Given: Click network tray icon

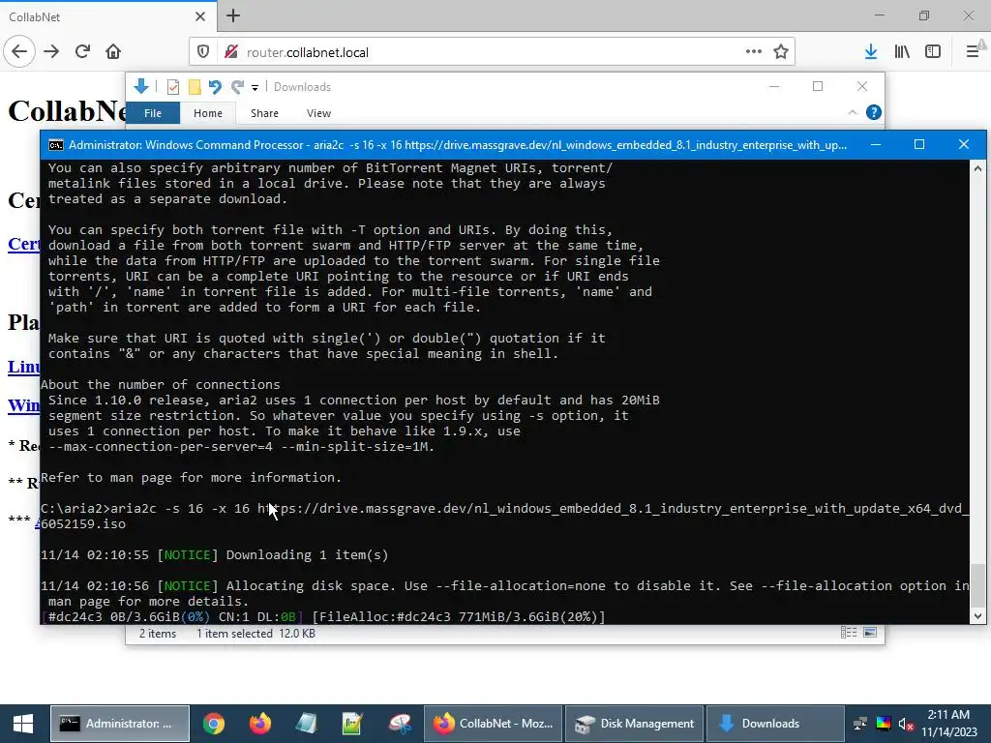Looking at the screenshot, I should [x=859, y=724].
